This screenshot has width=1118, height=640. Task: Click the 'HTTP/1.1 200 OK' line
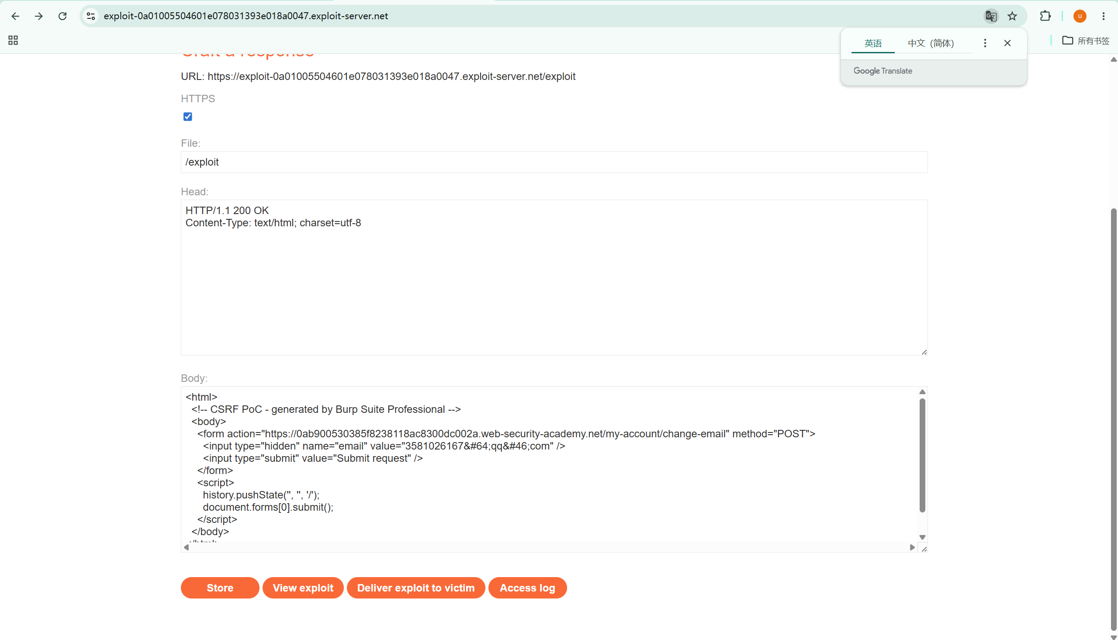point(227,211)
